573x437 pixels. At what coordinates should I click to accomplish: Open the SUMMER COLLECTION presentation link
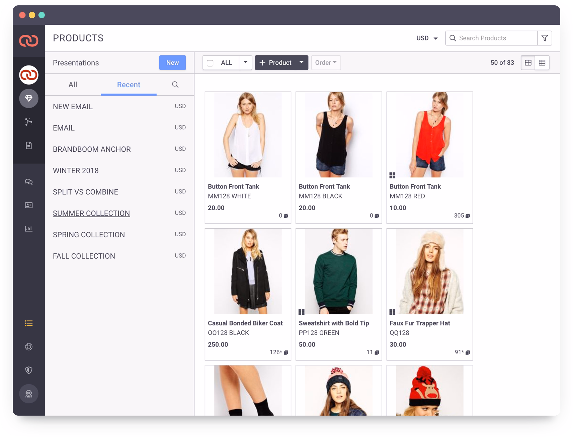(91, 213)
